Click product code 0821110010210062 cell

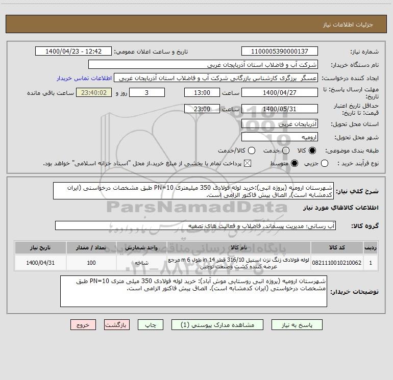pyautogui.click(x=337, y=263)
